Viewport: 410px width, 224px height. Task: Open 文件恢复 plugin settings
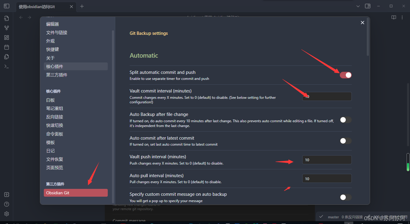[x=76, y=159]
